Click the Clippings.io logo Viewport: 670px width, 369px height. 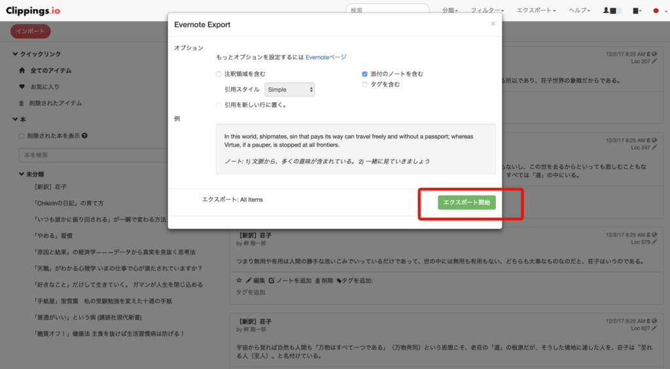click(x=33, y=10)
